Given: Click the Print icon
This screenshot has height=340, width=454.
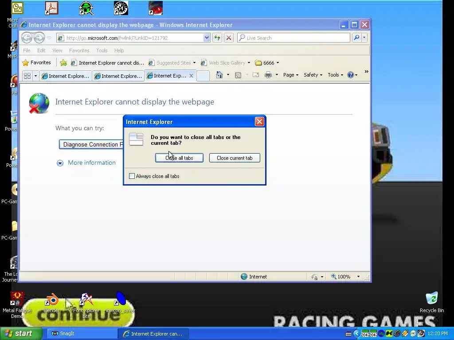Looking at the screenshot, I should coord(268,75).
